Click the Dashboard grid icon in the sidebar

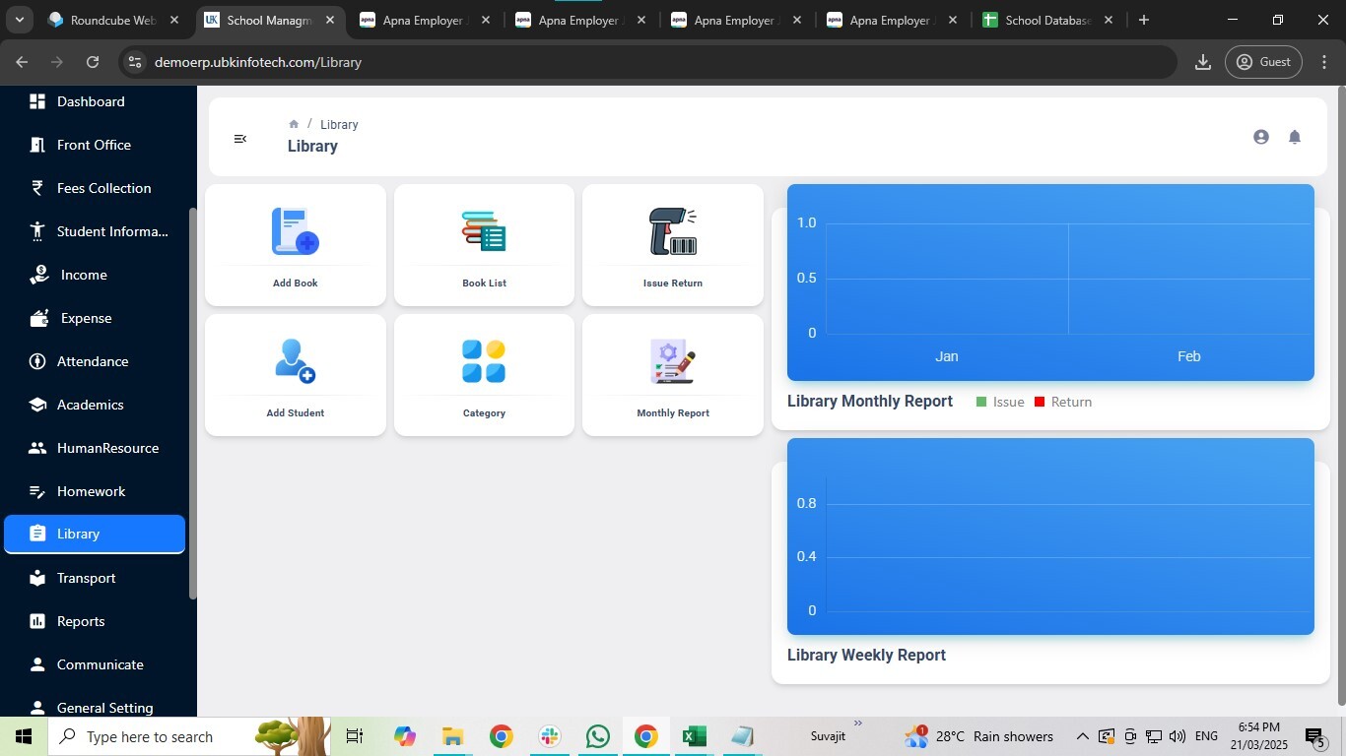[x=37, y=101]
